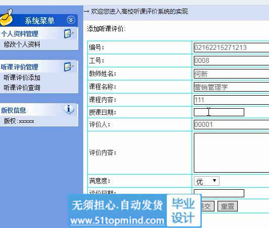Click the 课程内容 field containing 111

(232, 100)
